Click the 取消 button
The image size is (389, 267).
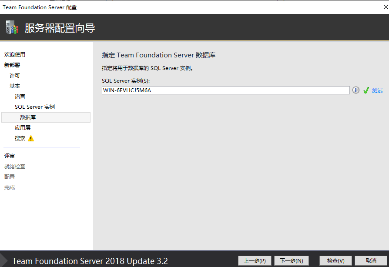pyautogui.click(x=371, y=261)
